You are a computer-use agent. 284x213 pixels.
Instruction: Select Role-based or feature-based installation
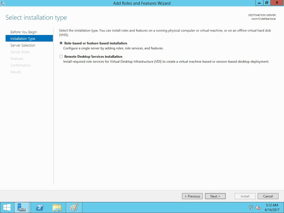[x=61, y=43]
